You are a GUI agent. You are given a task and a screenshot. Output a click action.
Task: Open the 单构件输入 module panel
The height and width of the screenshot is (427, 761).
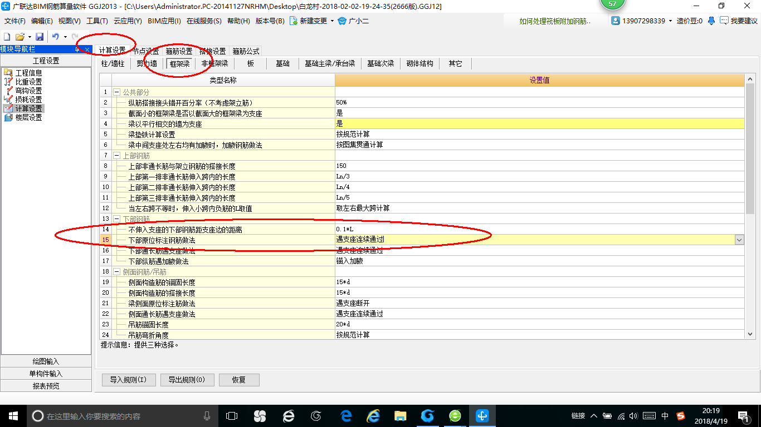(46, 374)
